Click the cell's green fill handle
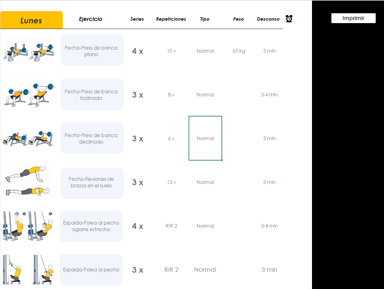The height and width of the screenshot is (289, 384). pyautogui.click(x=222, y=160)
